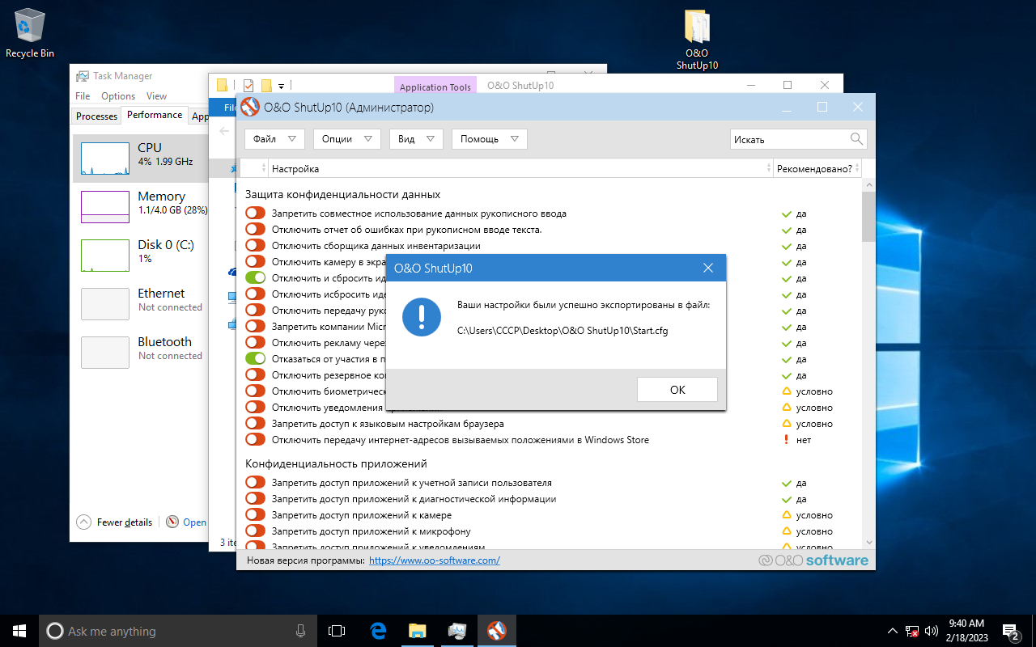Viewport: 1036px width, 647px height.
Task: Open the Опции dropdown menu
Action: 347,139
